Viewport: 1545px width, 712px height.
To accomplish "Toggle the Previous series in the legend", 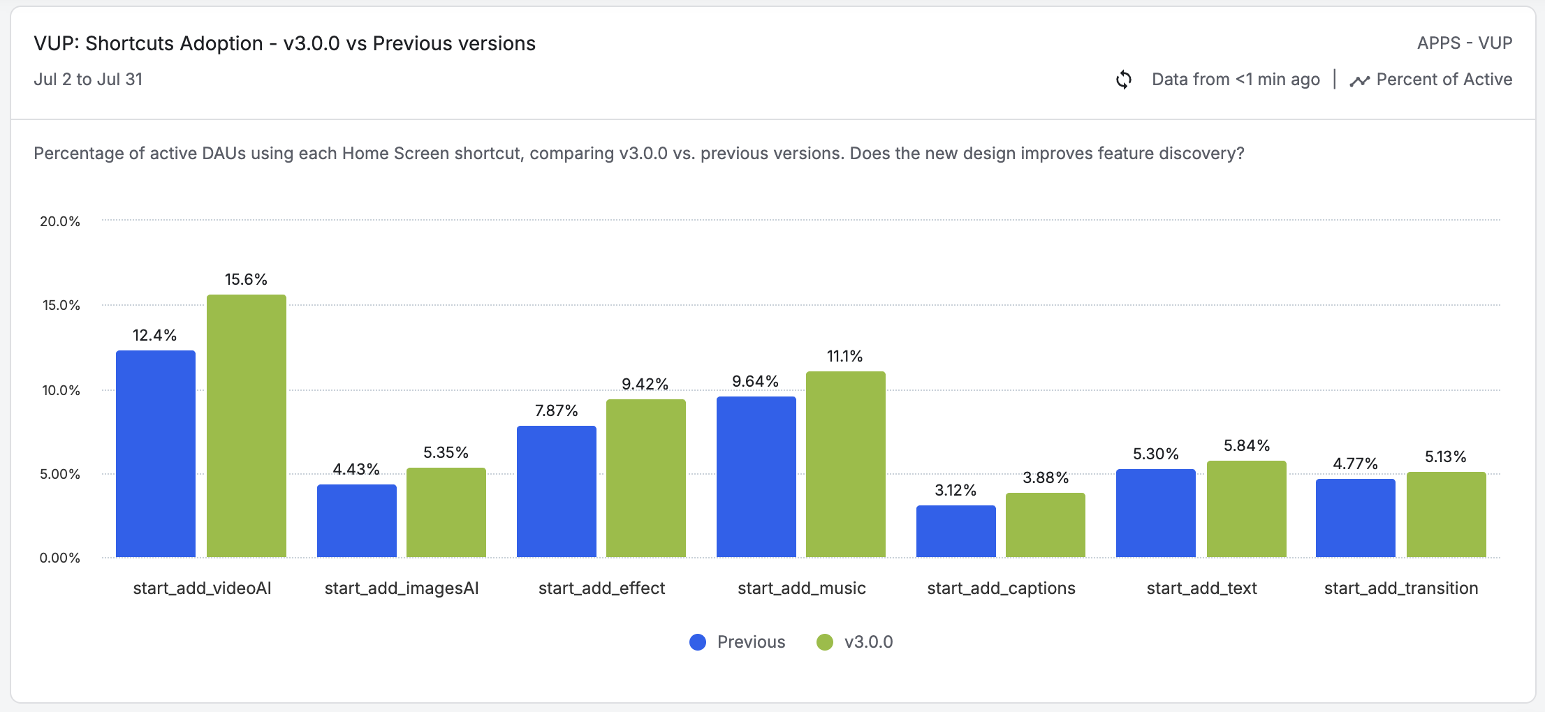I will point(737,642).
